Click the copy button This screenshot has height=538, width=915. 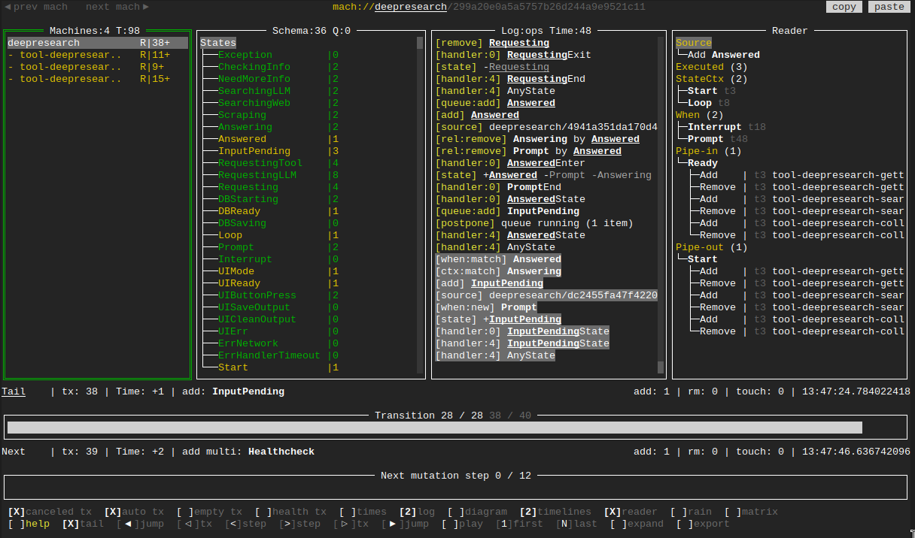click(844, 7)
